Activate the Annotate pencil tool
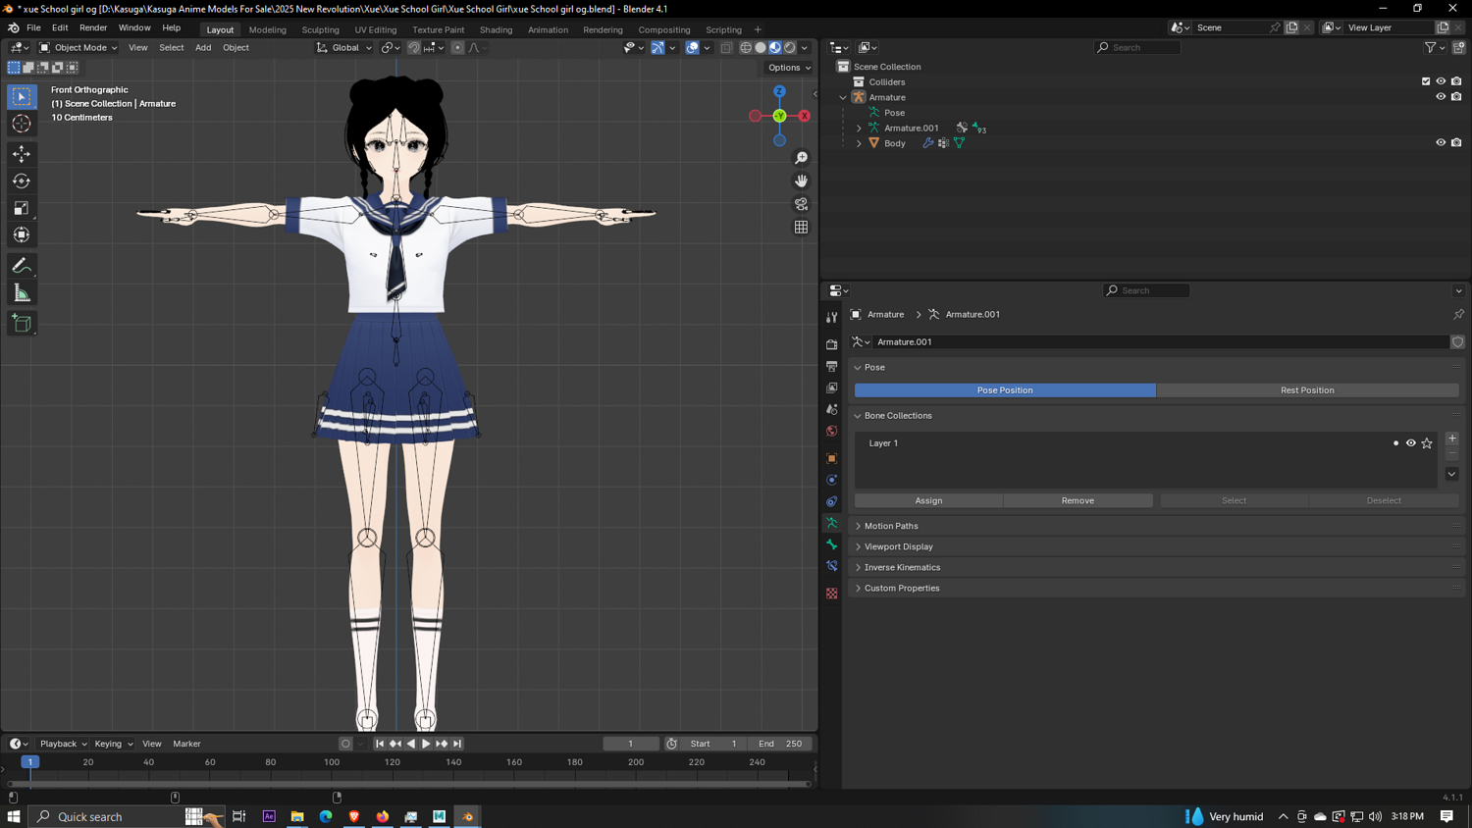1472x828 pixels. pos(22,266)
